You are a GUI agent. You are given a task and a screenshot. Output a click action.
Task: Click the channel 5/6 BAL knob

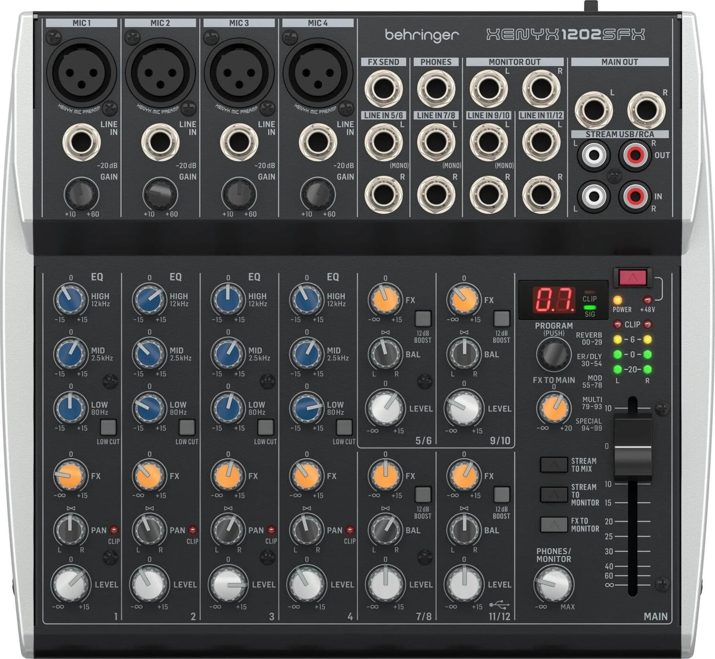[x=385, y=354]
